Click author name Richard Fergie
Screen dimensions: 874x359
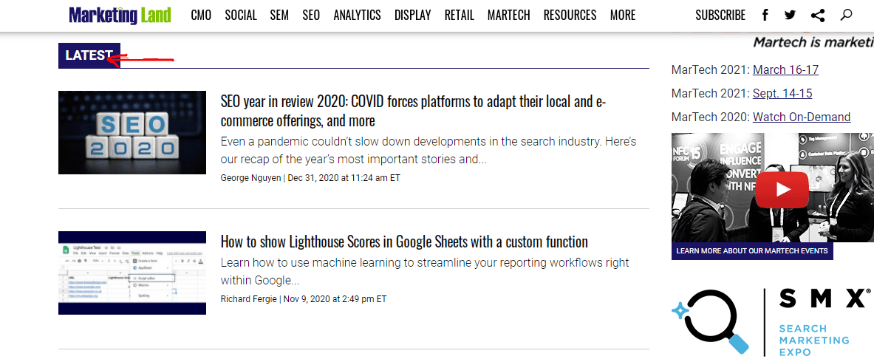[249, 298]
